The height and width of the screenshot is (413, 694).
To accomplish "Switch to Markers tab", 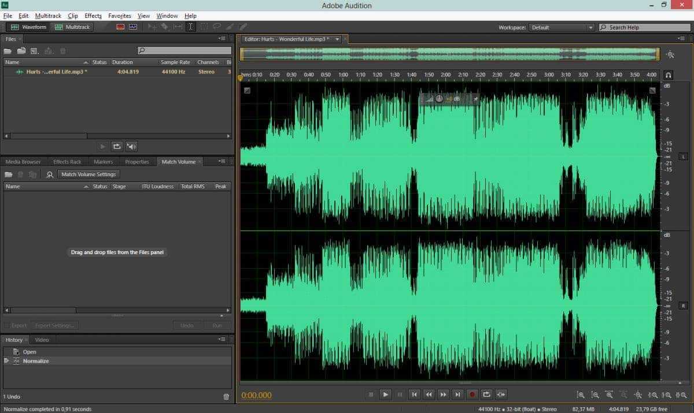I will point(103,162).
